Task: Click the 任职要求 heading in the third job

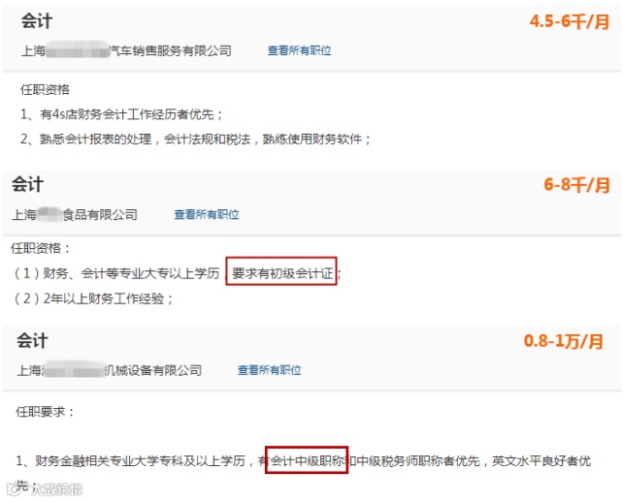Action: click(45, 412)
